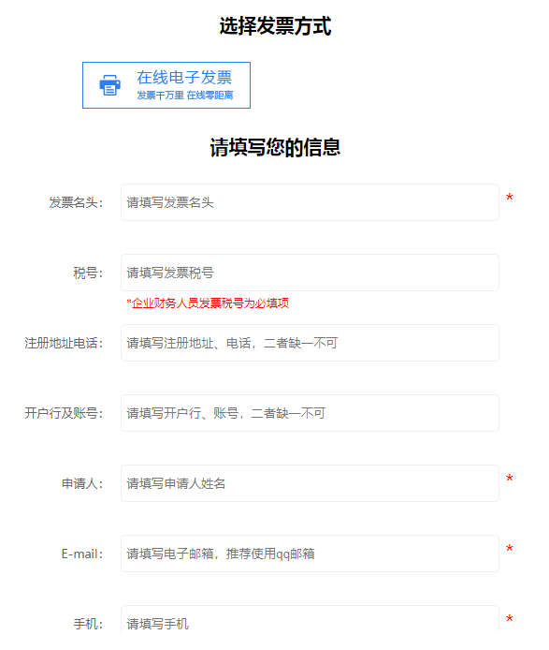Viewport: 549px width, 650px height.
Task: Click the red note 企业财务人员发票税号为必填项
Action: click(x=208, y=303)
